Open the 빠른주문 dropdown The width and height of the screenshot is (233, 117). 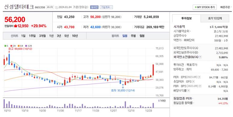226,7
